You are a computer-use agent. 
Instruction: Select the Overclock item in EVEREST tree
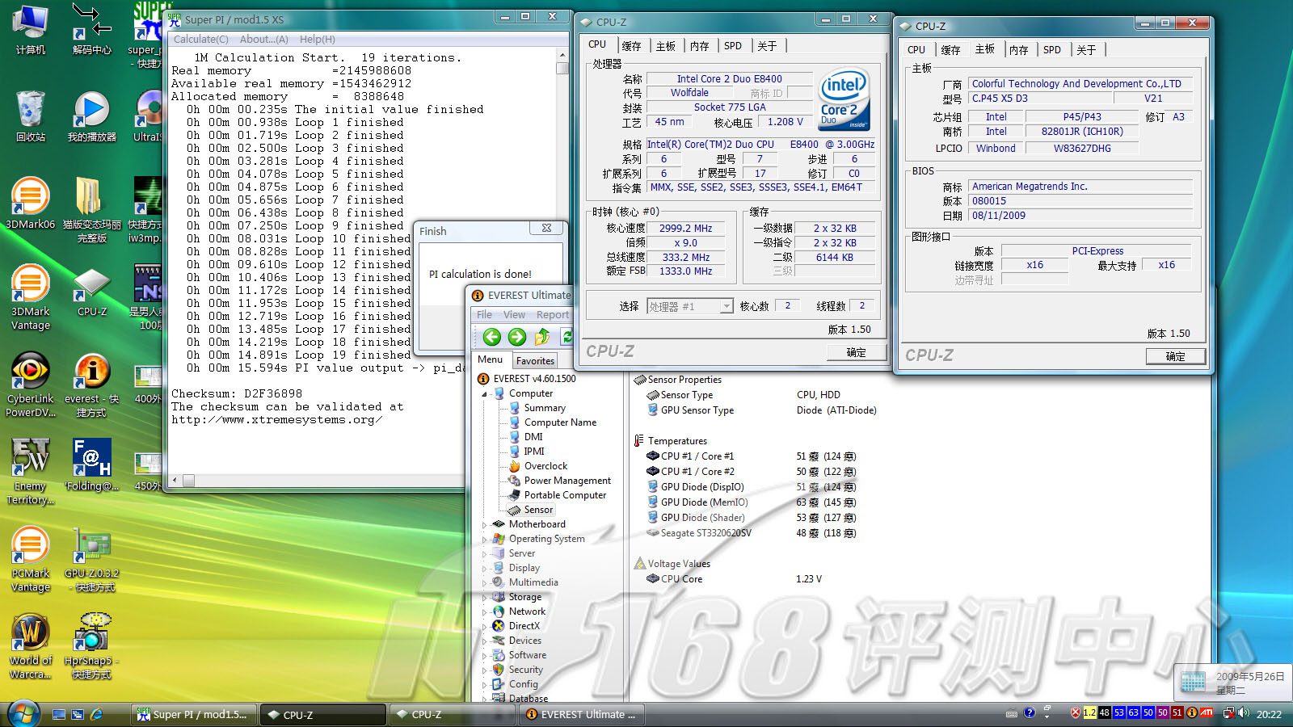point(545,466)
